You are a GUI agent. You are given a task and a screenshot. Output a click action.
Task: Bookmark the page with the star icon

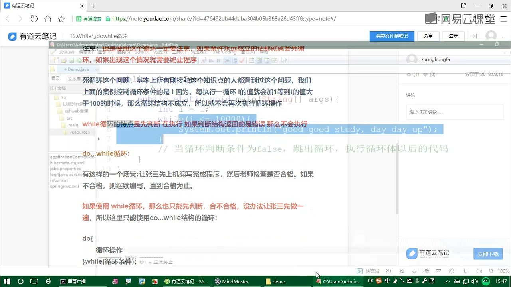tap(61, 19)
